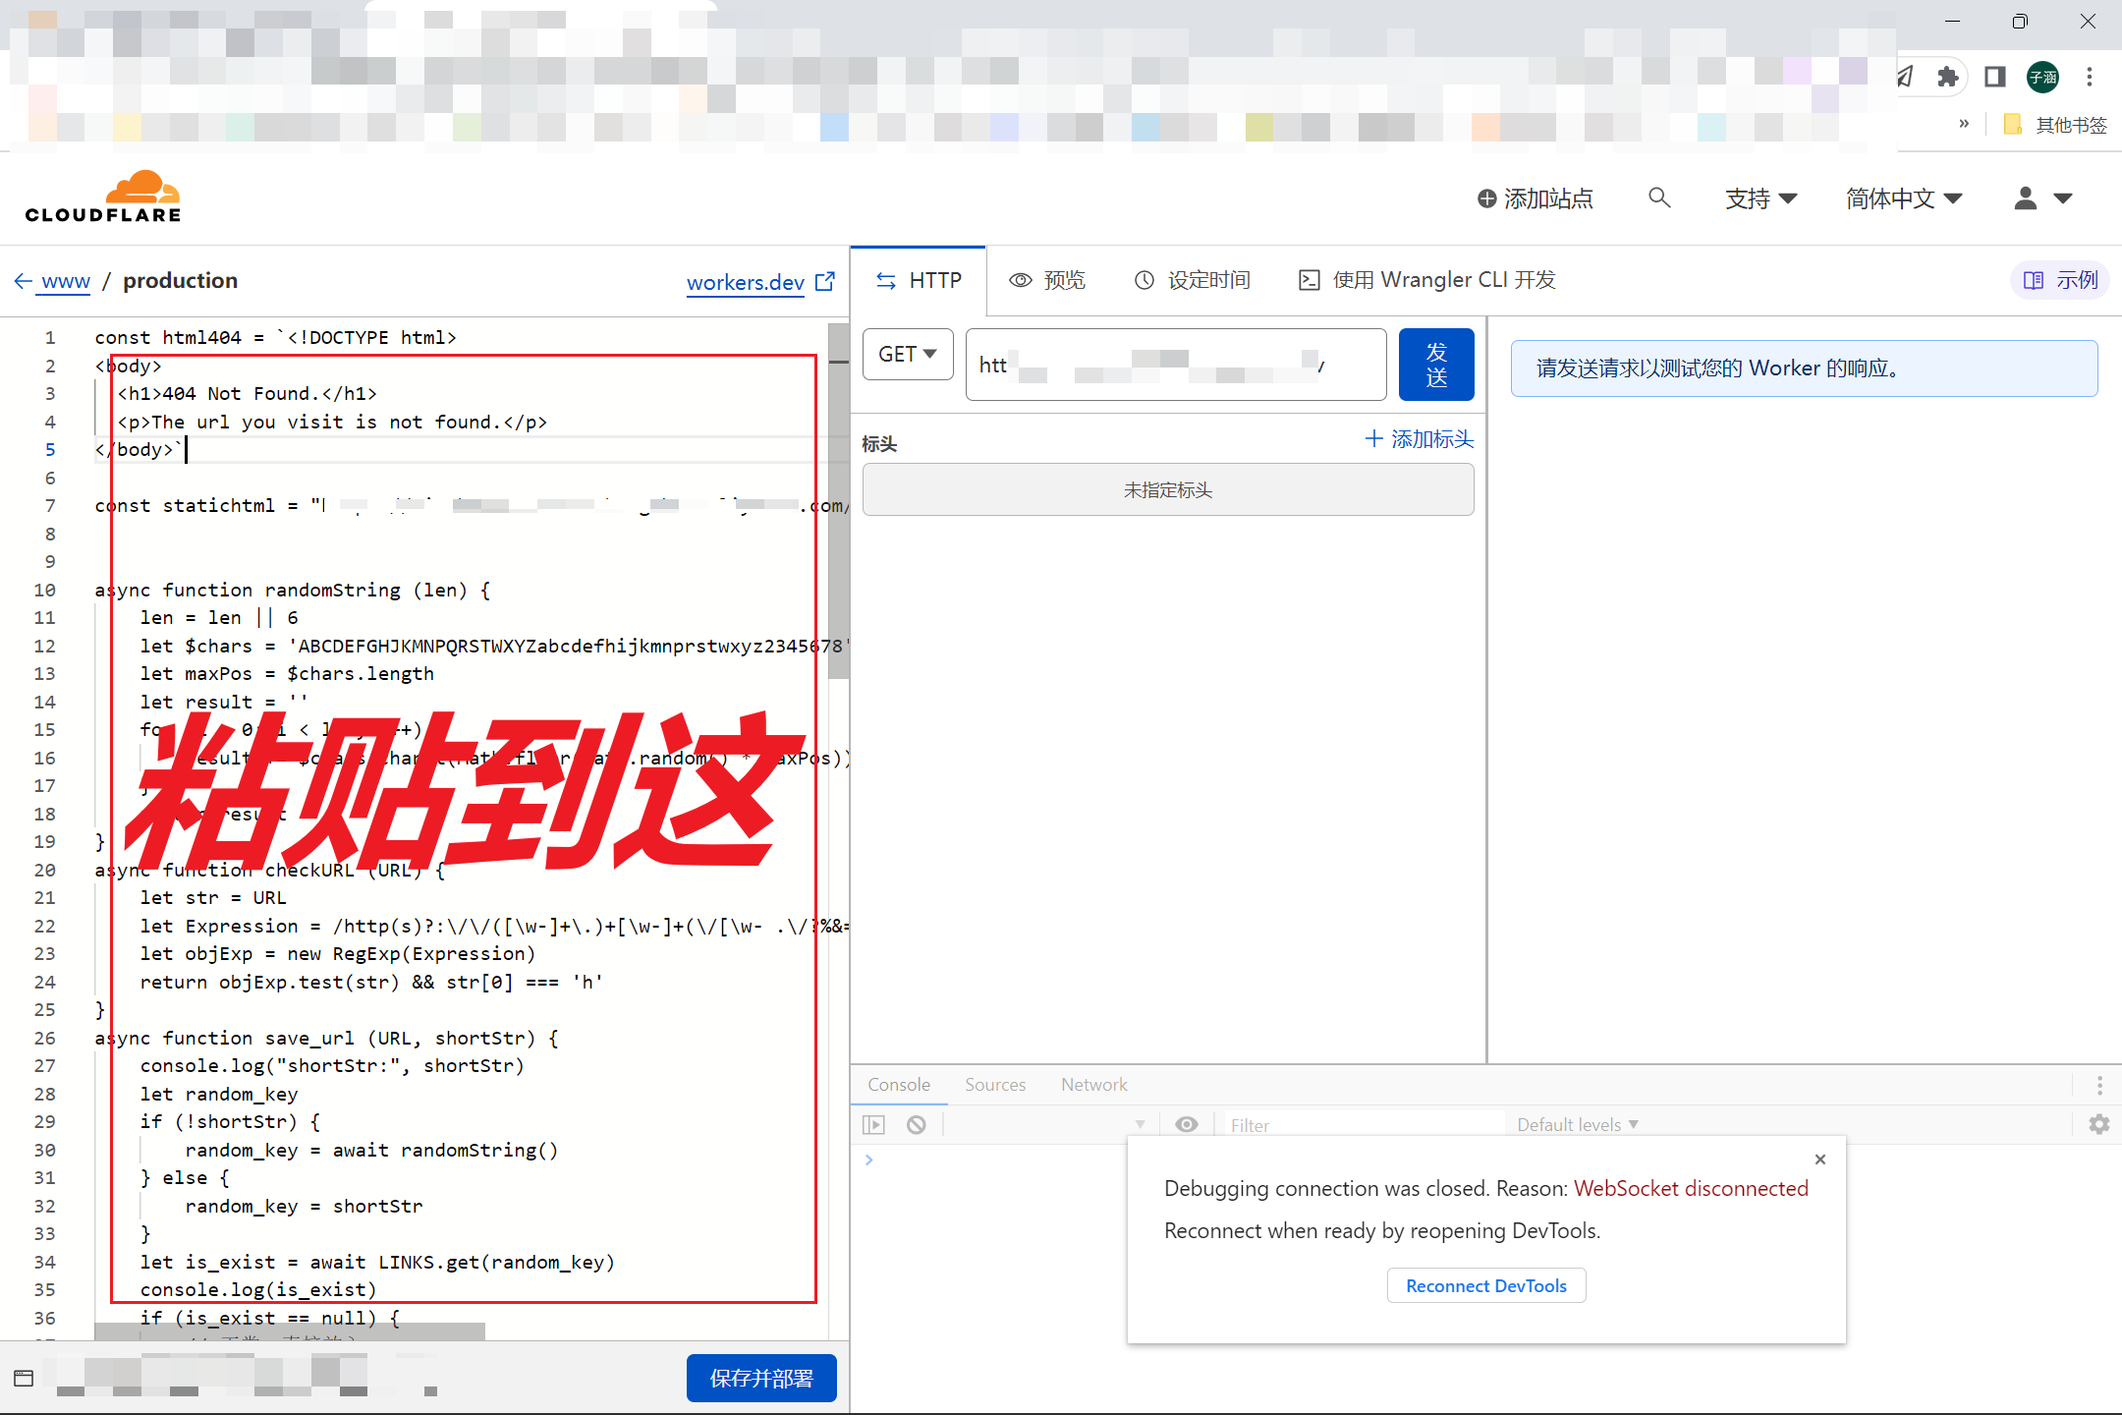
Task: Click the 未指定标头 headers box
Action: coord(1168,489)
